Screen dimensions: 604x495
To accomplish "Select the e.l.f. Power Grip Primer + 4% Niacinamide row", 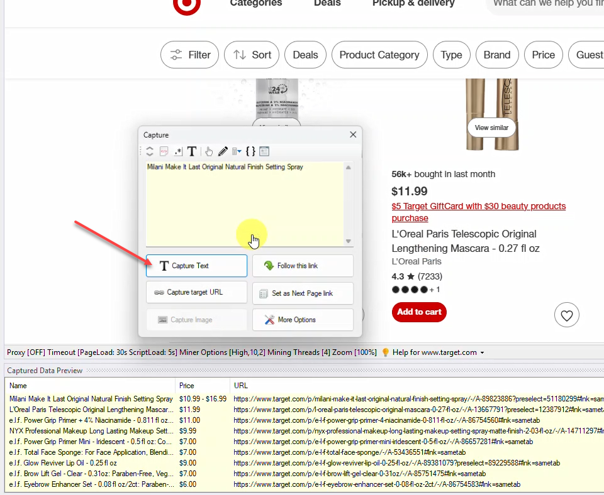I will pos(305,420).
